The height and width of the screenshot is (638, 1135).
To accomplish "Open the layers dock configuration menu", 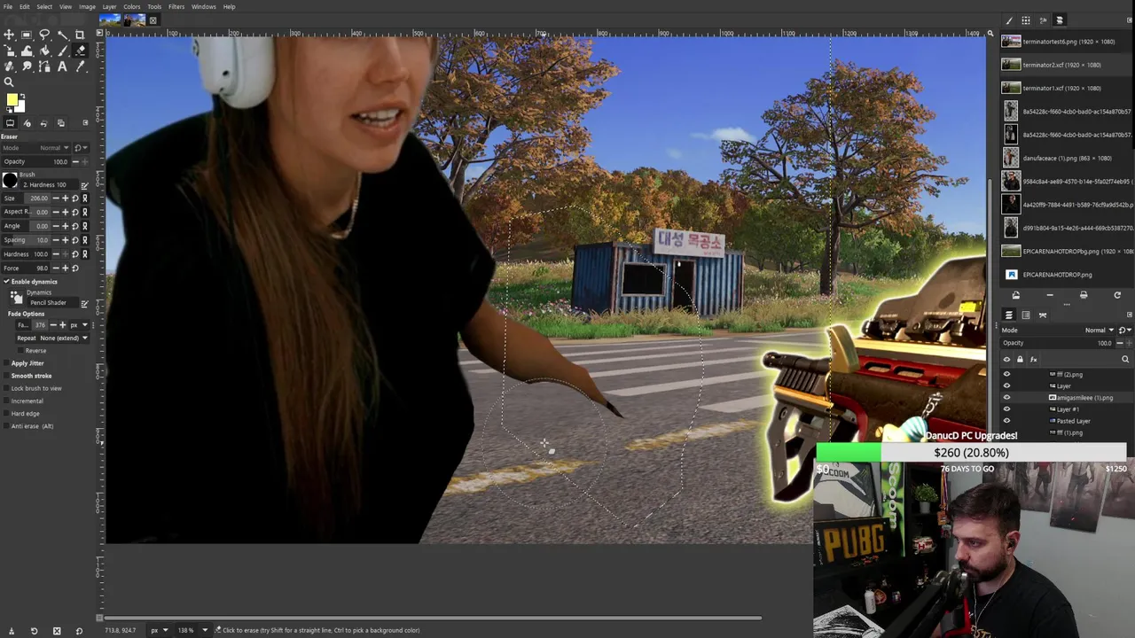I will [1129, 315].
